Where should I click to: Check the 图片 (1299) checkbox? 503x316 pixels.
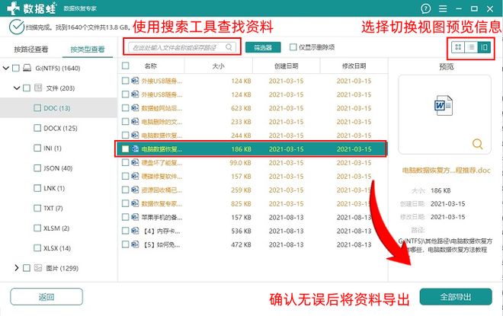(27, 267)
